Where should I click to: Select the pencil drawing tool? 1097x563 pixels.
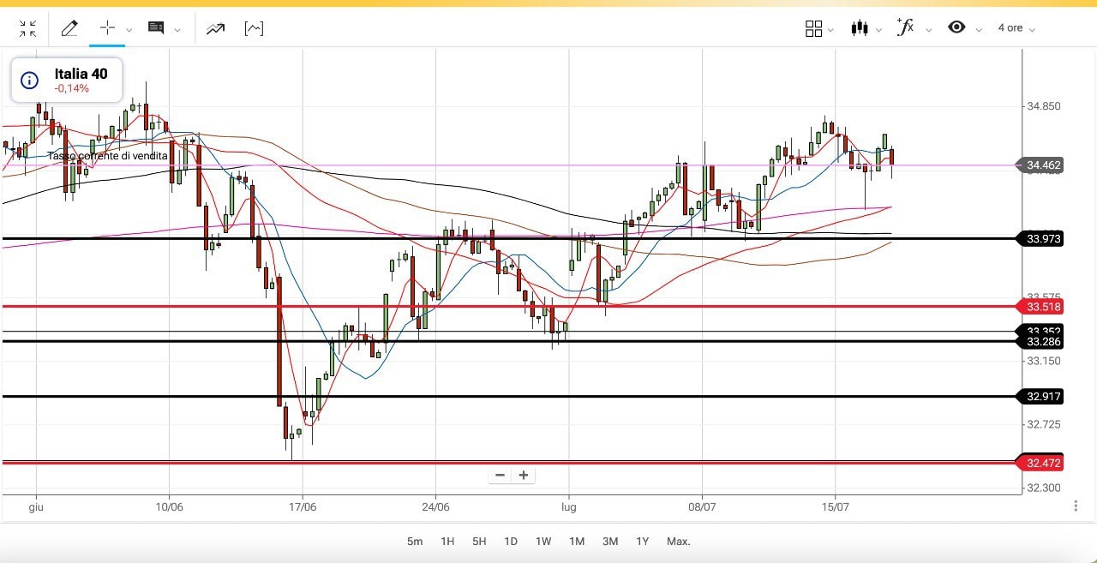69,29
